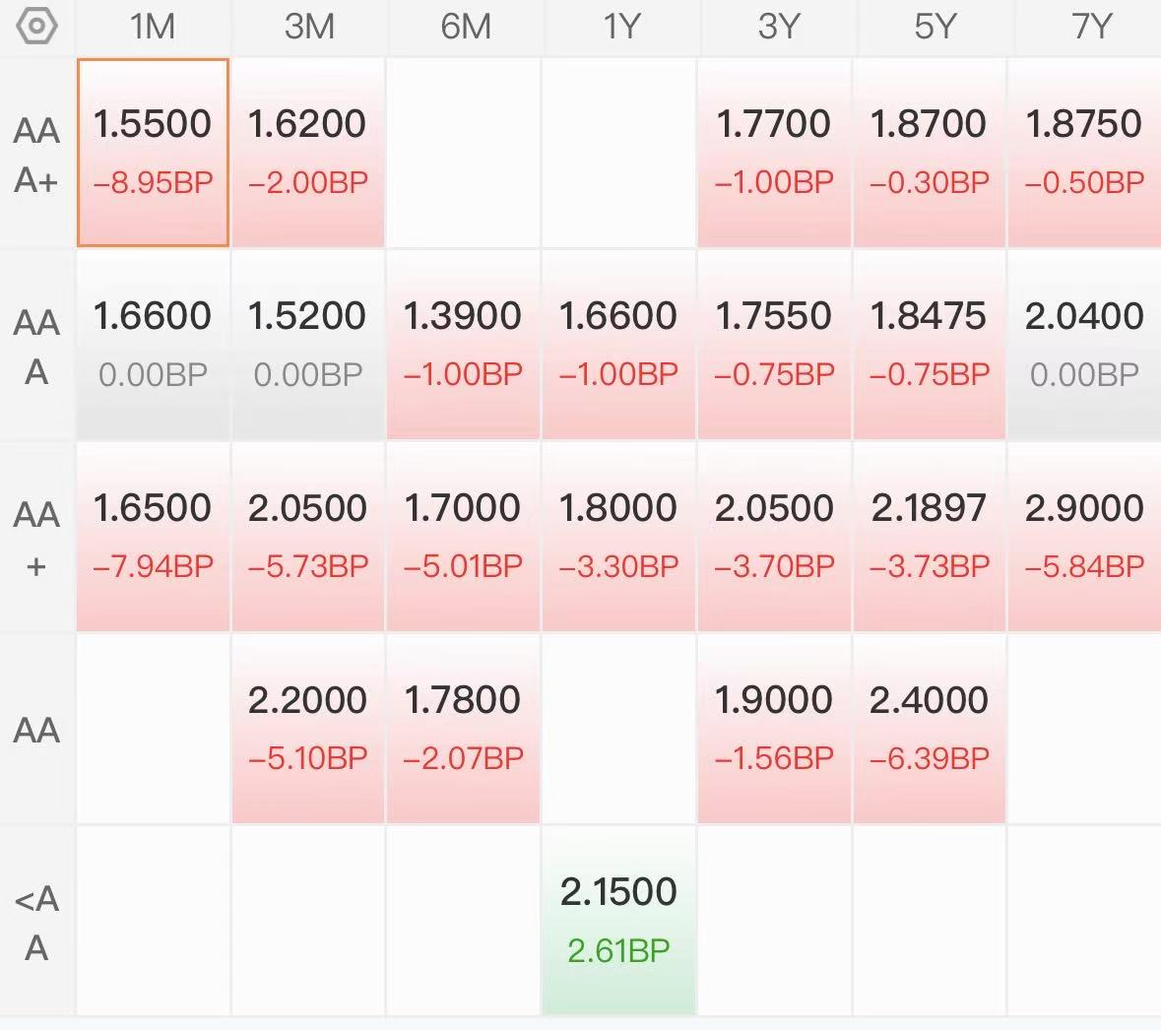Screen dimensions: 1161x1030
Task: Open highlighted AAA+ 1M cell 1.5500
Action: coord(153,153)
